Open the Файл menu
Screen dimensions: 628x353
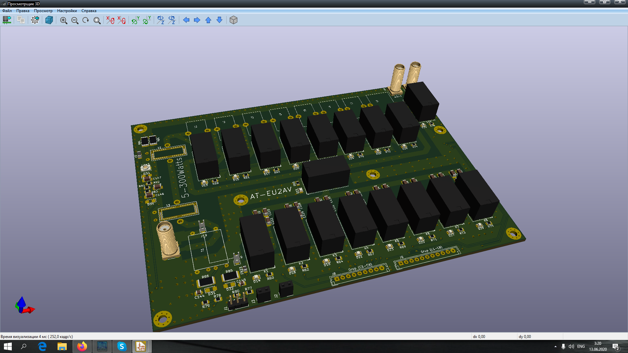click(7, 11)
